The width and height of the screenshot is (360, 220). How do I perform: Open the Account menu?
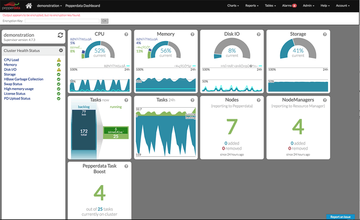343,6
